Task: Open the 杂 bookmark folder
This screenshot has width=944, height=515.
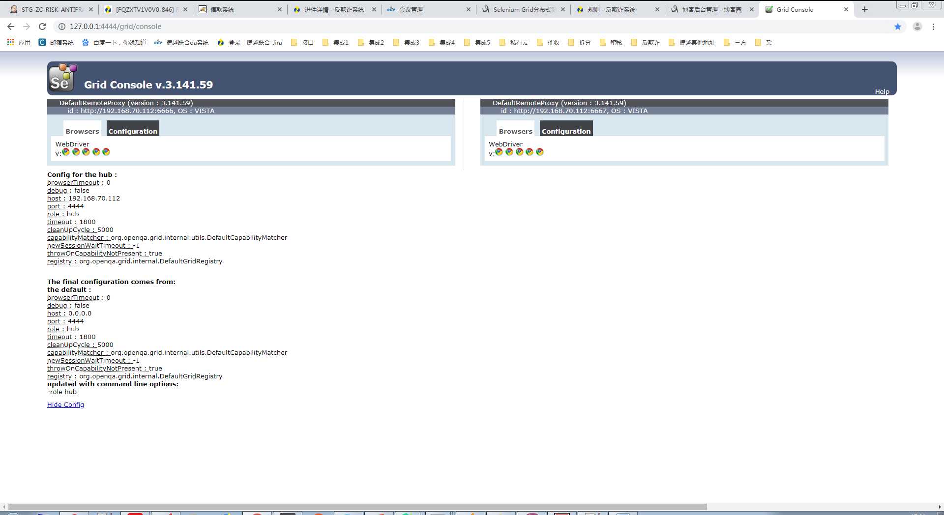Action: tap(764, 43)
